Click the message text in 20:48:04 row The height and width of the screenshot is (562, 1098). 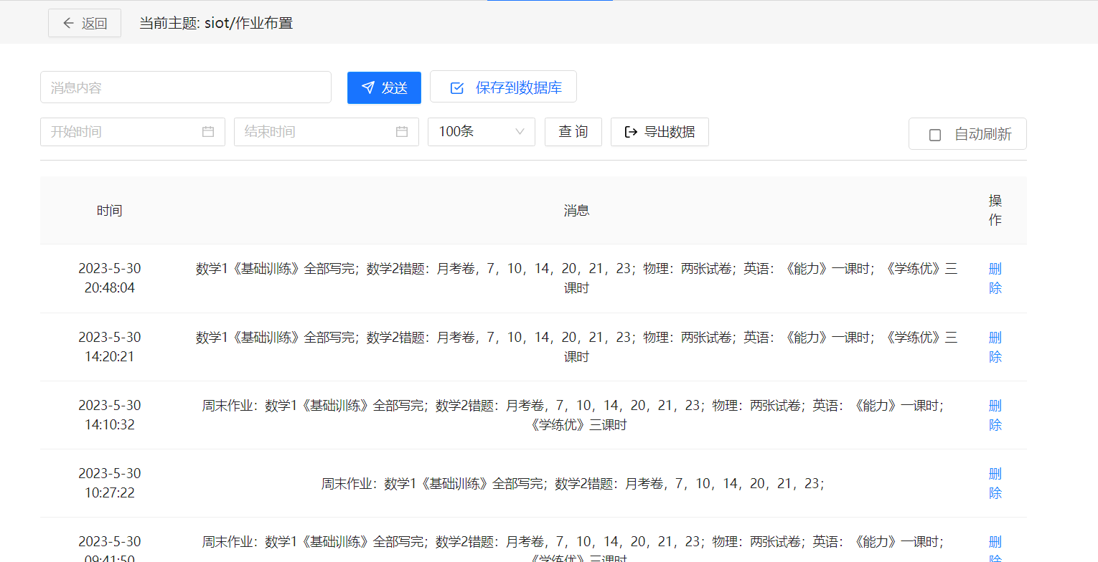[x=576, y=278]
